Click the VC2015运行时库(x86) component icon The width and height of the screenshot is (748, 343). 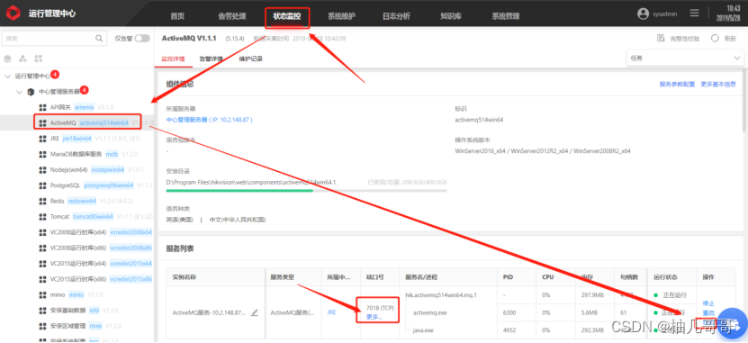[x=42, y=279]
